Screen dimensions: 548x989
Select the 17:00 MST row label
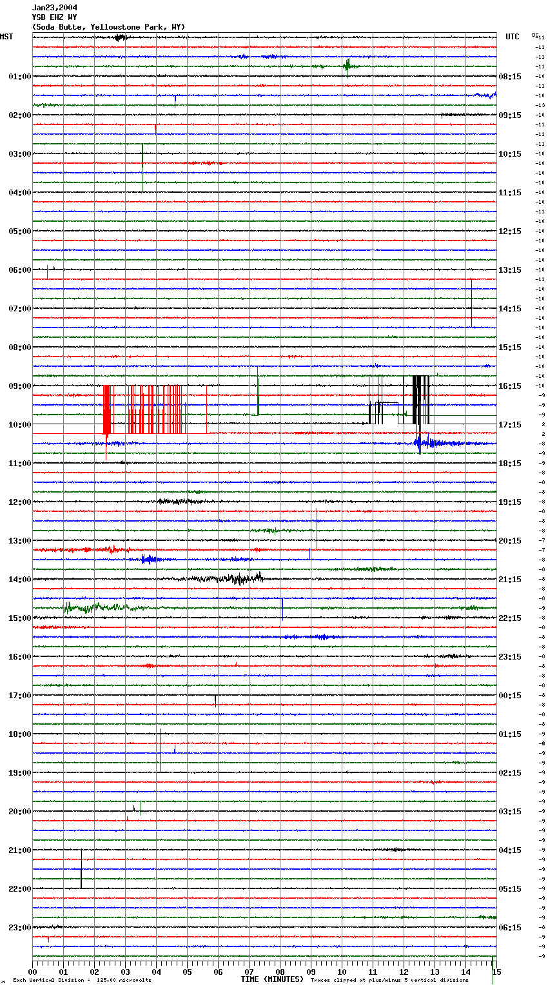point(19,696)
